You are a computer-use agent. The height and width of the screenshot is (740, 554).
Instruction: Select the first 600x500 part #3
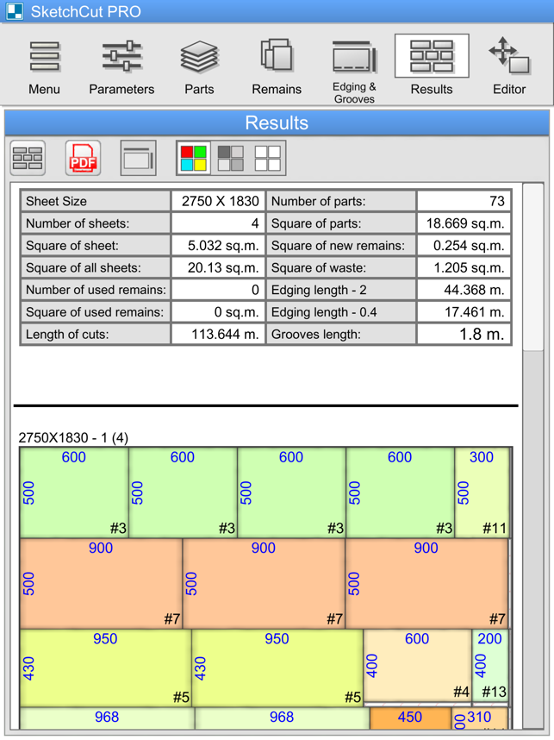(74, 492)
